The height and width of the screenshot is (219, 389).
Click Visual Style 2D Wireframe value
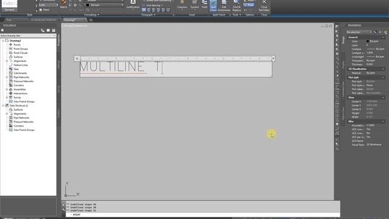(374, 145)
